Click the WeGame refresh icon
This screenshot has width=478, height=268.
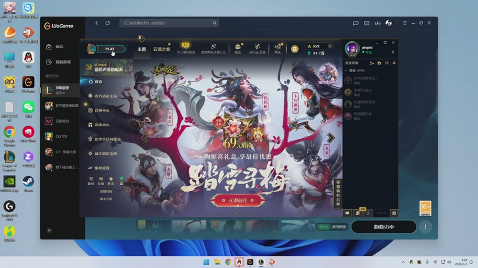pyautogui.click(x=108, y=23)
